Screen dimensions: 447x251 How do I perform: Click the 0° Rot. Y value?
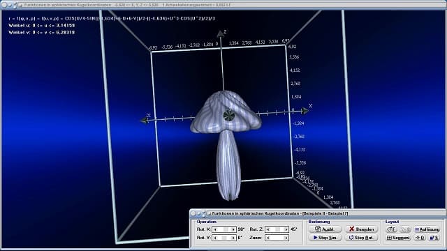240,238
